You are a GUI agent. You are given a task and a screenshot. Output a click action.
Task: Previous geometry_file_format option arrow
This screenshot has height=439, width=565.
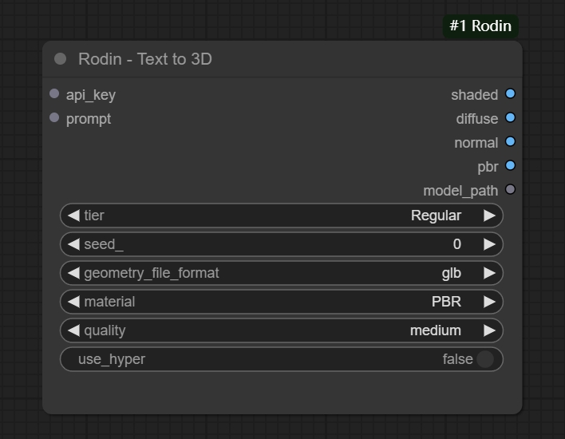(73, 273)
